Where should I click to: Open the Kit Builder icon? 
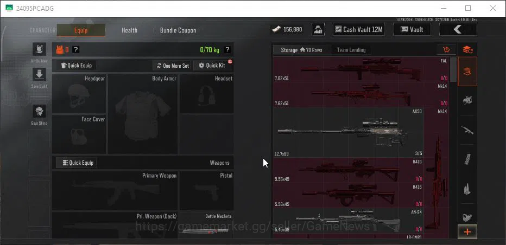coord(40,49)
